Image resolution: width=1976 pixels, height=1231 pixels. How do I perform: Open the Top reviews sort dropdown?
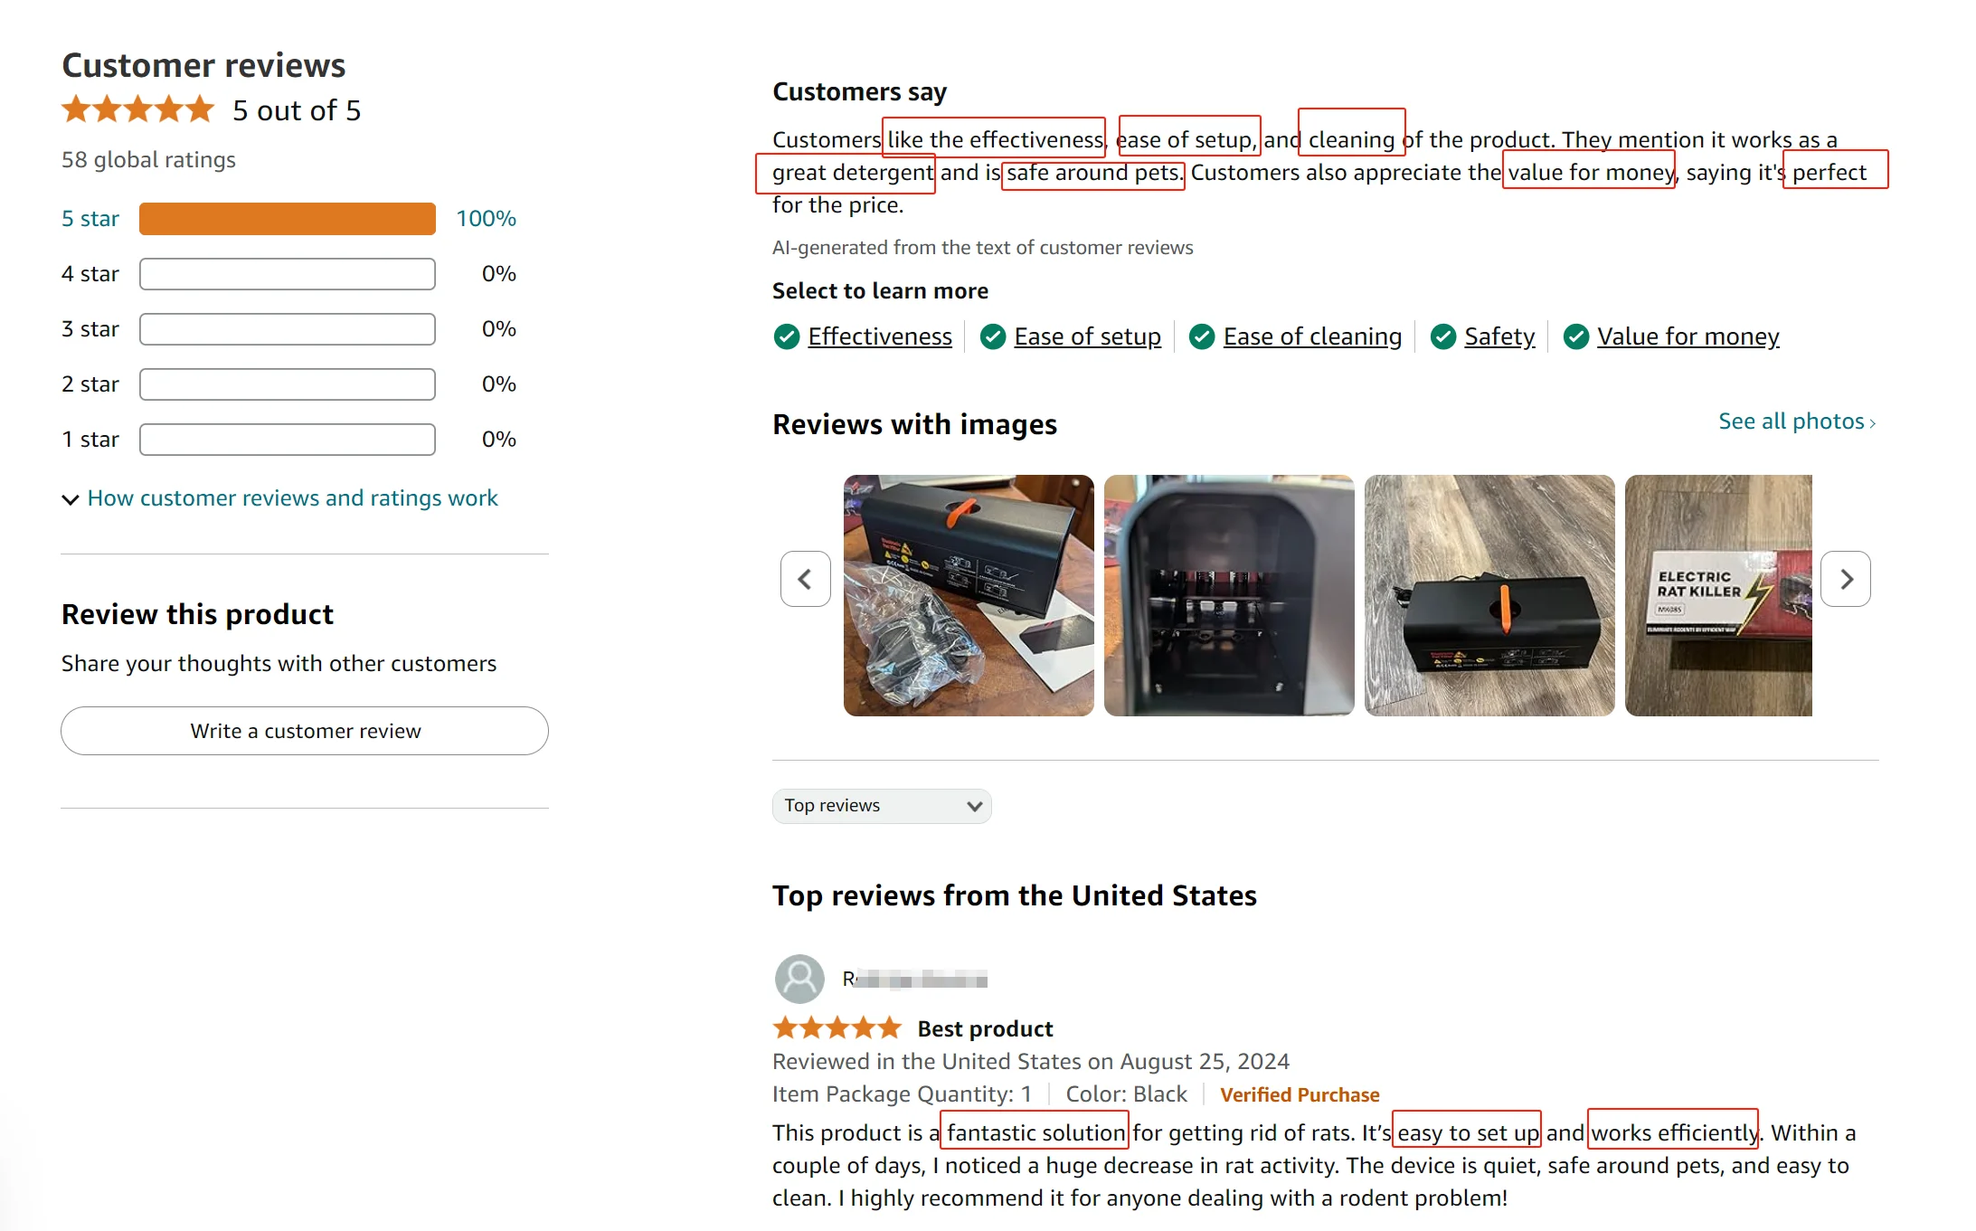point(881,806)
